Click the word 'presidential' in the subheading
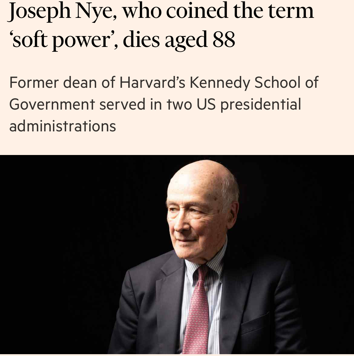The height and width of the screenshot is (356, 354). (x=261, y=104)
